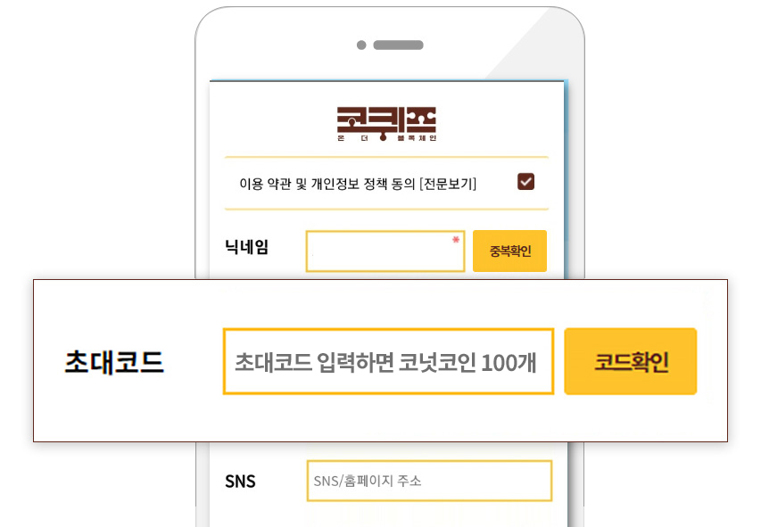Click the 이용 약관 및 개인정보 정책 동의 text
Screen dimensions: 761x527
point(327,184)
